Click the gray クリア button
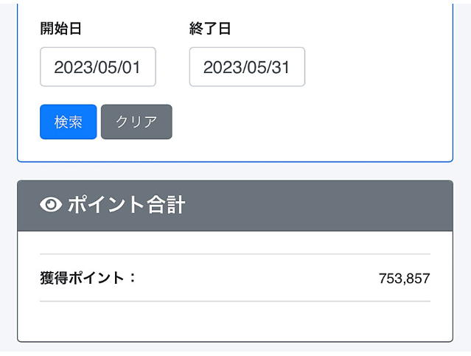The height and width of the screenshot is (356, 471). tap(136, 122)
